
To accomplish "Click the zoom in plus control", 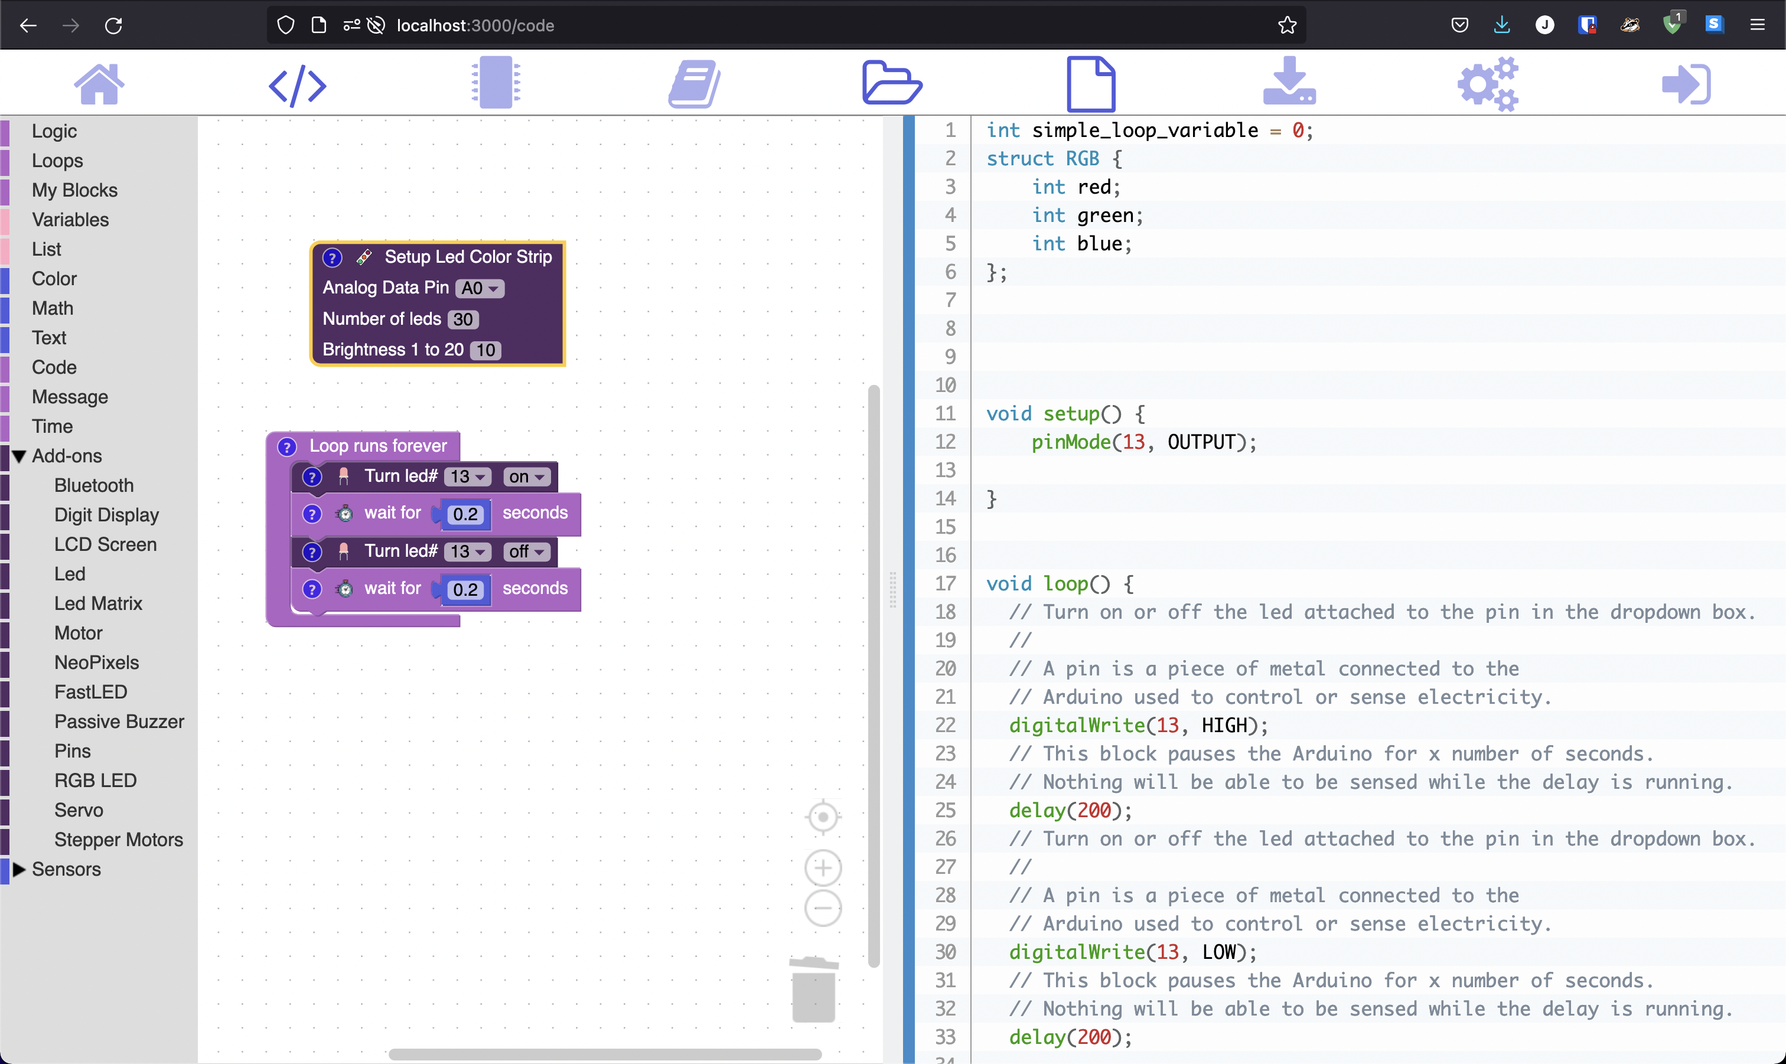I will [x=822, y=867].
